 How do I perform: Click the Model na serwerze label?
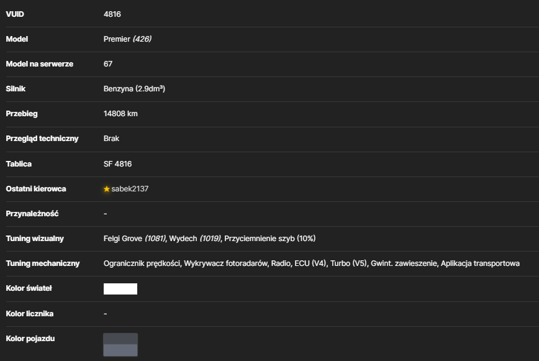[40, 64]
